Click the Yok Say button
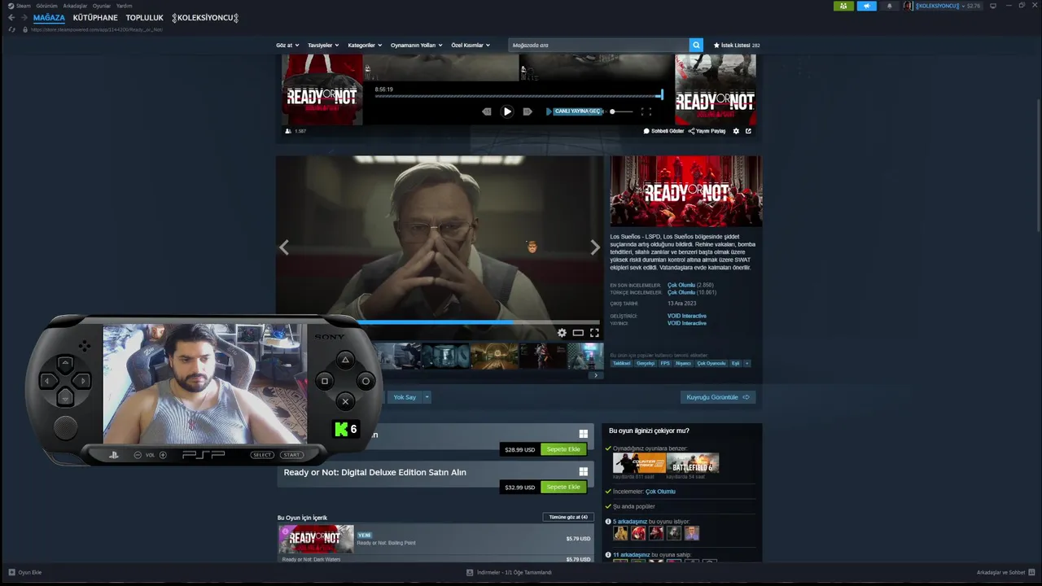Image resolution: width=1042 pixels, height=586 pixels. (x=405, y=397)
